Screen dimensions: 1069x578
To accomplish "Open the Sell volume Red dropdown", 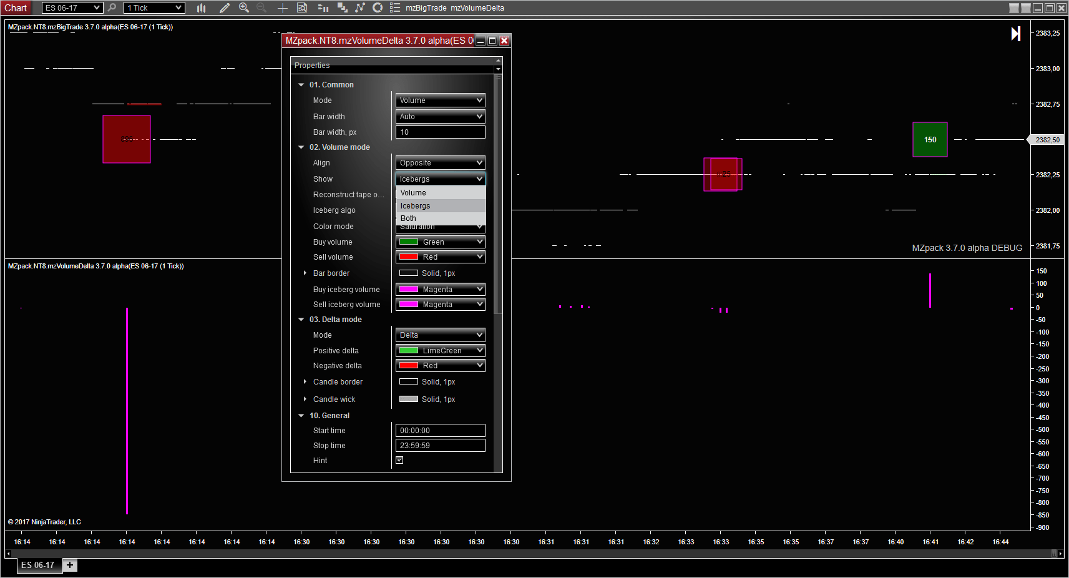I will tap(441, 257).
